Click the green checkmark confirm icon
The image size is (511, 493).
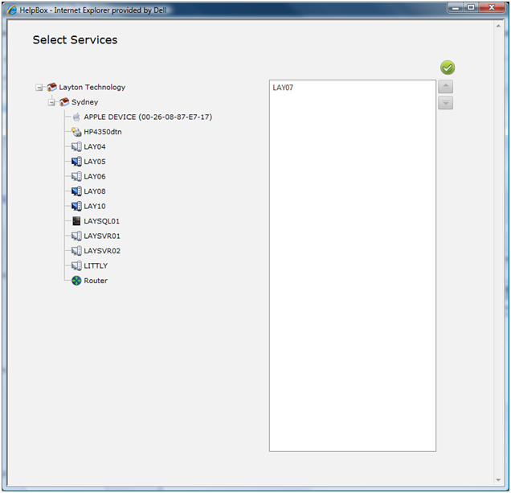pos(448,68)
